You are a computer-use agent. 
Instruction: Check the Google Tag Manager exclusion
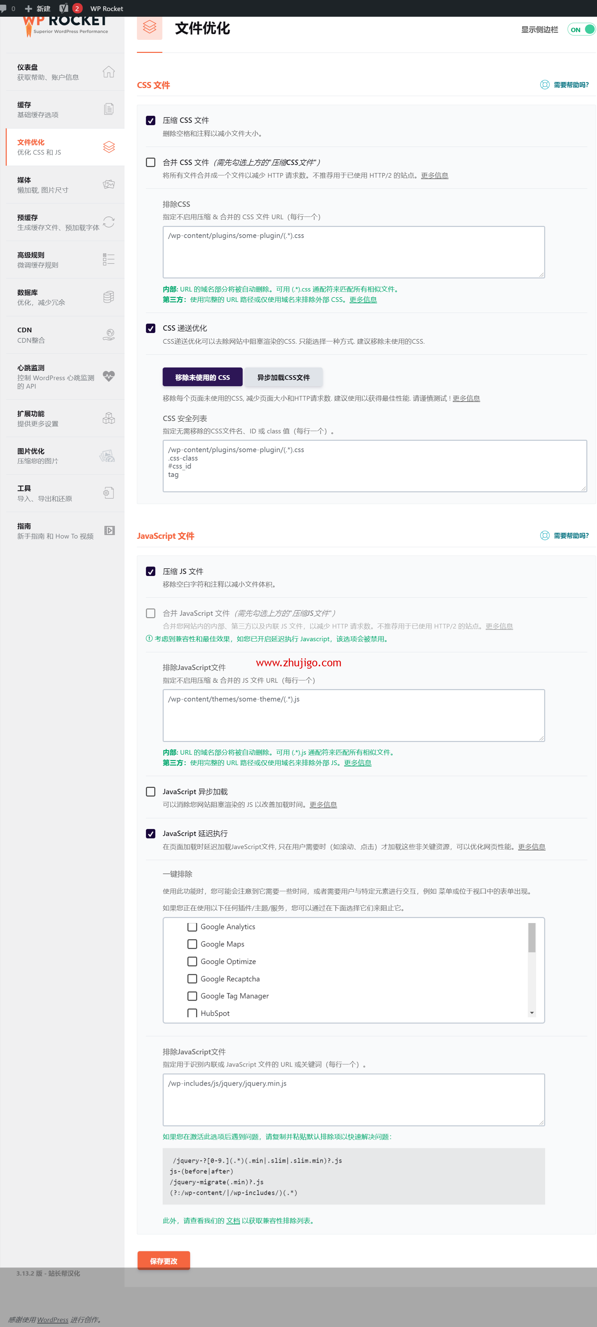pyautogui.click(x=192, y=996)
